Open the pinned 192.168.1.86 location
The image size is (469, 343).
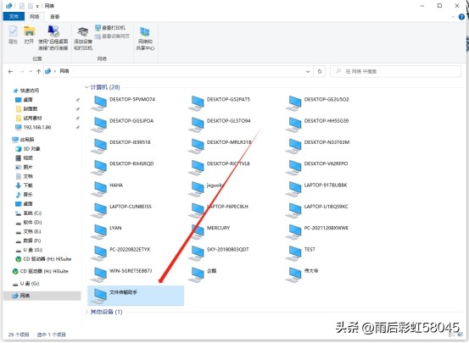tap(37, 127)
